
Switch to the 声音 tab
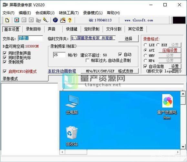click(52, 29)
